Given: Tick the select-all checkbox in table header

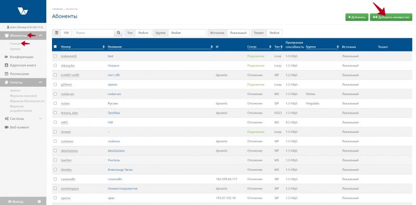Looking at the screenshot, I should (x=55, y=47).
